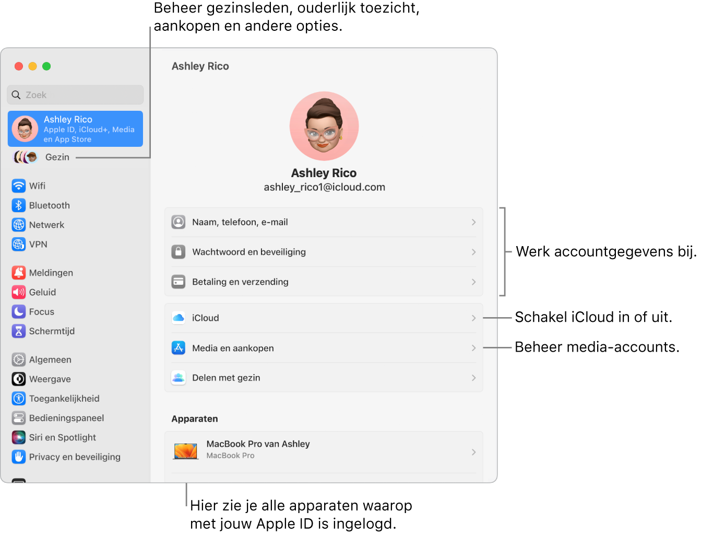Image resolution: width=701 pixels, height=535 pixels.
Task: Open the Schermtijd hourglass icon
Action: 19,331
